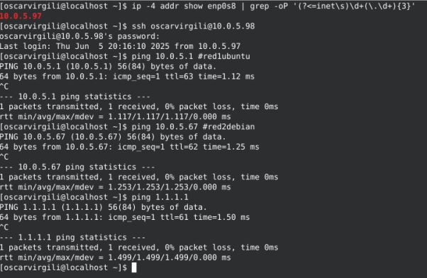Viewport: 427px width, 278px height.
Task: Click the rtt 1.499/1.499/1.499 result line
Action: click(116, 257)
